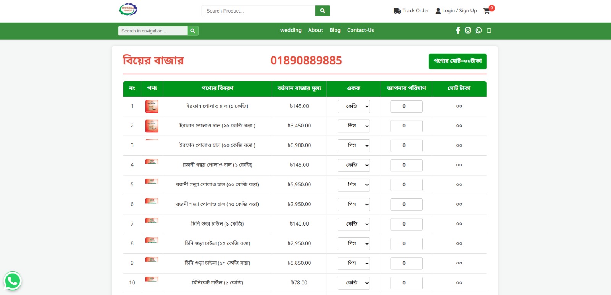The image size is (611, 295).
Task: Focus the Search Product input field
Action: click(x=259, y=11)
